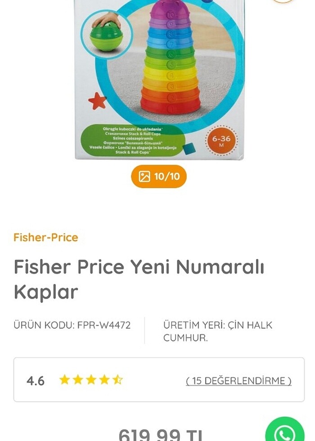Viewport: 315px width, 441px height.
Task: Click the first rating star
Action: [64, 380]
